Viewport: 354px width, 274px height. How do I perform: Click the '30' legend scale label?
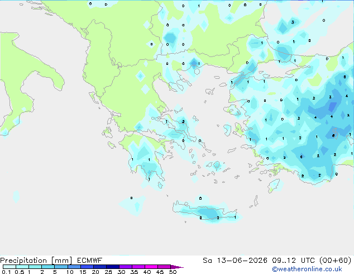coord(121,272)
